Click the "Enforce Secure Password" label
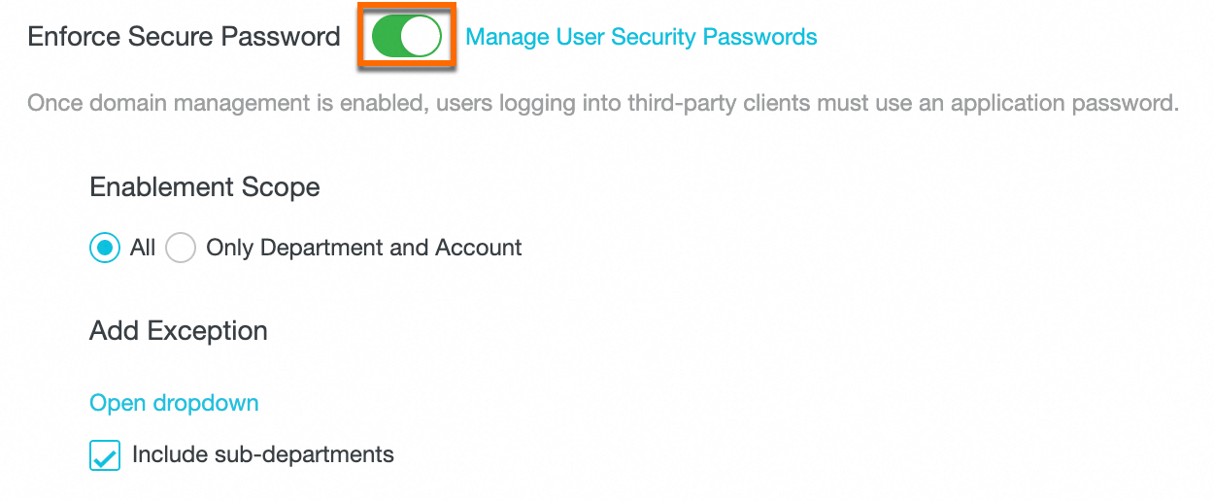Screen dimensions: 1214x501 coord(185,37)
